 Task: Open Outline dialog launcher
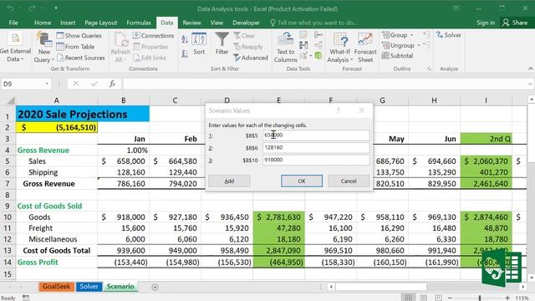point(429,69)
